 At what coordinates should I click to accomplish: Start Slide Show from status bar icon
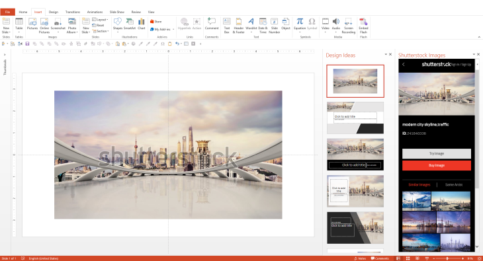click(x=427, y=258)
